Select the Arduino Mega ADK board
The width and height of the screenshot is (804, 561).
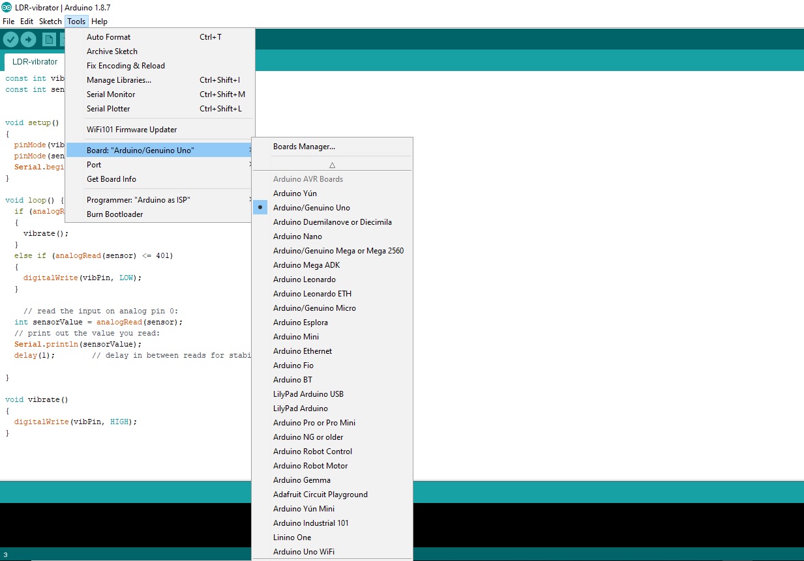coord(332,265)
